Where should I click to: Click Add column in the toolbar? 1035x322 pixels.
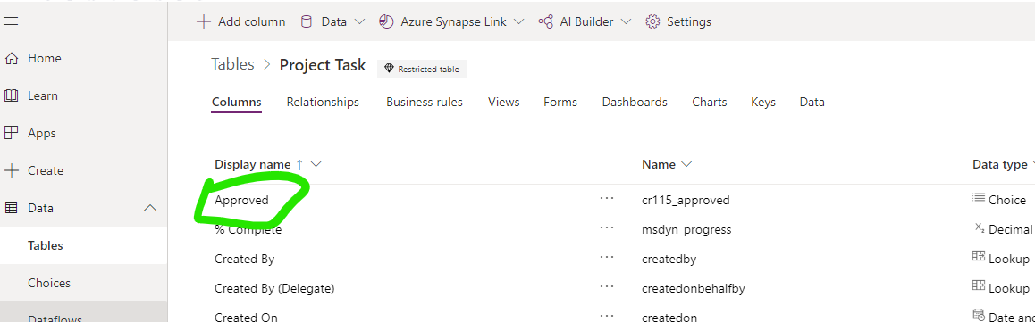coord(241,21)
